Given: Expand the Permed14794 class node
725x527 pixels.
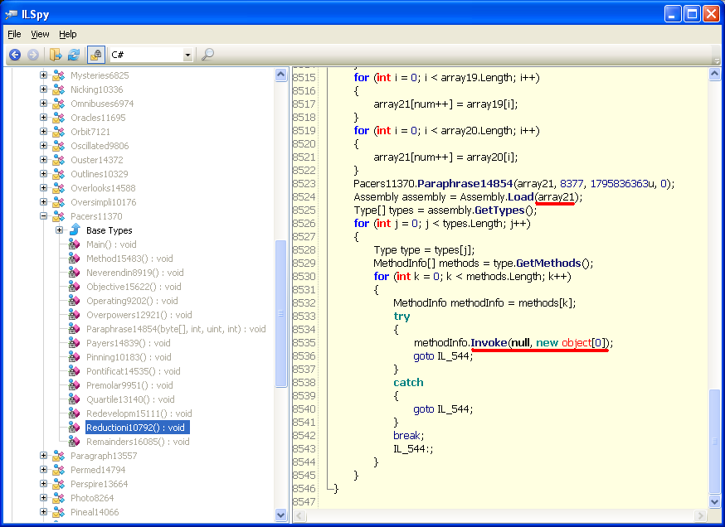Looking at the screenshot, I should 43,469.
